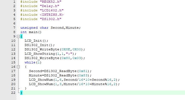Click the main function name
Image resolution: width=185 pixels, height=100 pixels.
33,32
